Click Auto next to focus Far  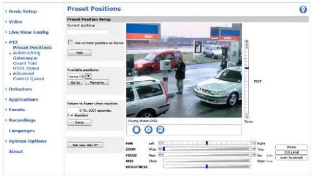coord(269,155)
